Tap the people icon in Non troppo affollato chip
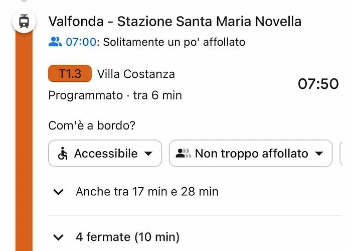Image resolution: width=351 pixels, height=251 pixels. tap(184, 154)
